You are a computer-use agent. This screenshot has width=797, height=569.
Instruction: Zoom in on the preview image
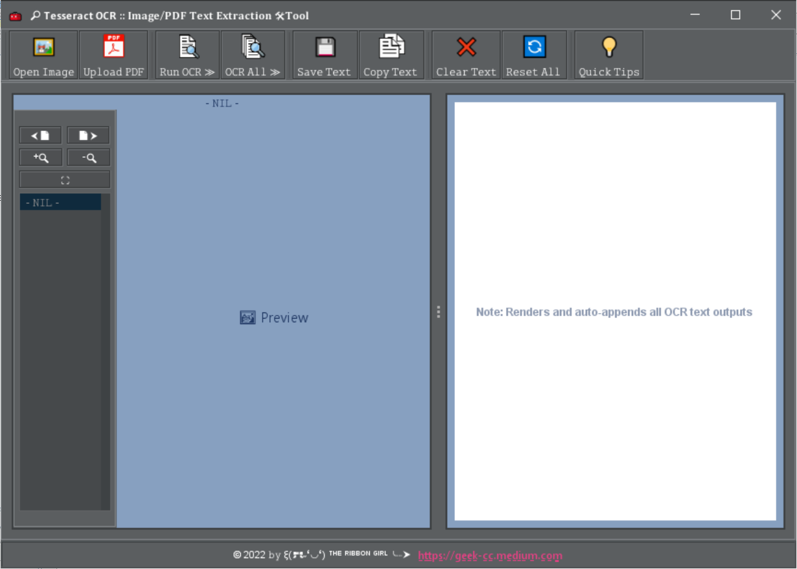tap(41, 158)
